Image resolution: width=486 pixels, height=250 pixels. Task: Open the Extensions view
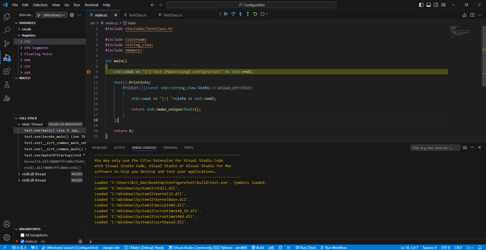tap(7, 71)
